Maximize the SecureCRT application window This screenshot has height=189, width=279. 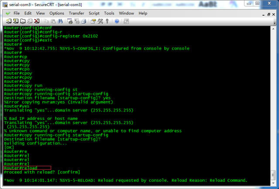257,3
